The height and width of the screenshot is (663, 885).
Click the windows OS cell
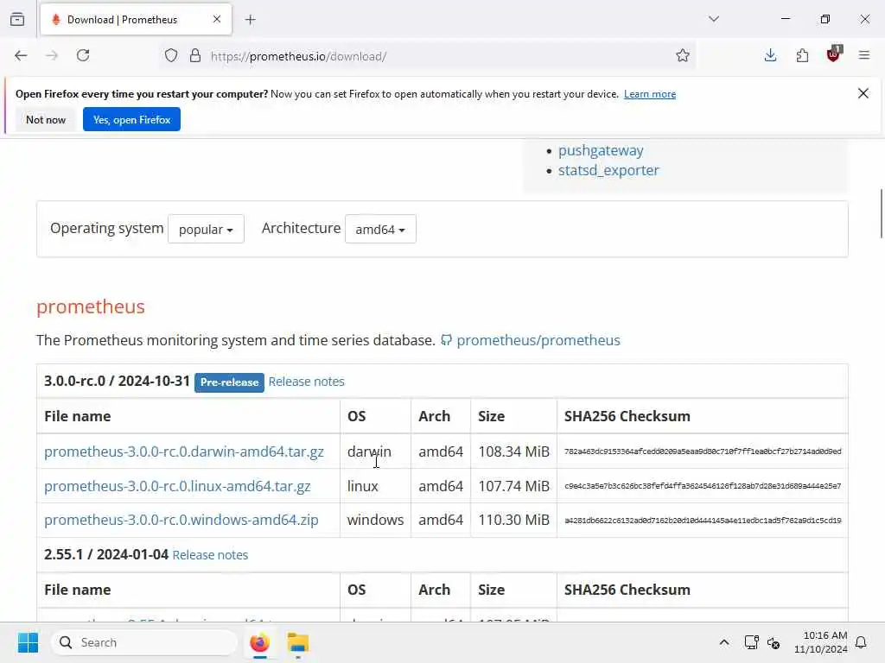[375, 520]
